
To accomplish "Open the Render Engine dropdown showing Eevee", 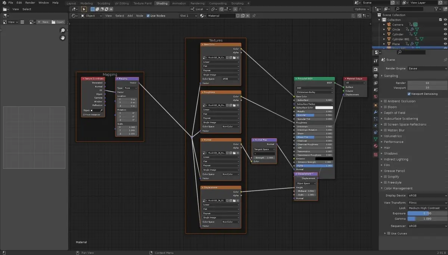I will click(427, 68).
